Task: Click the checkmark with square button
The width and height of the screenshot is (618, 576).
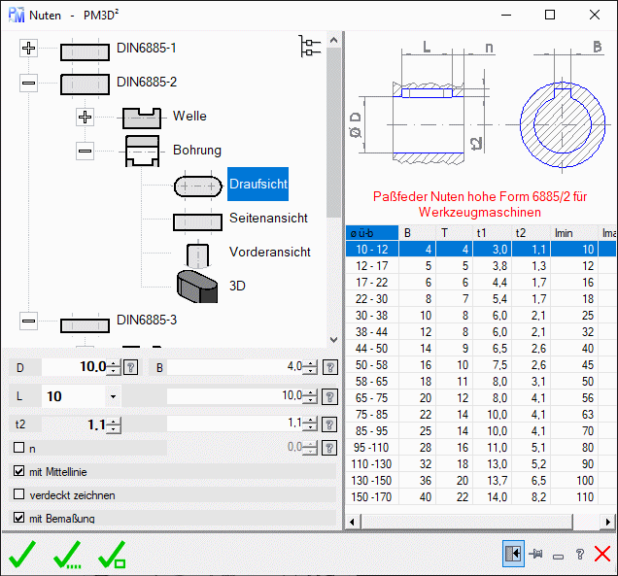Action: click(x=112, y=554)
